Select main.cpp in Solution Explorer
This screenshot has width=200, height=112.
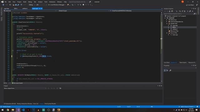pos(175,35)
